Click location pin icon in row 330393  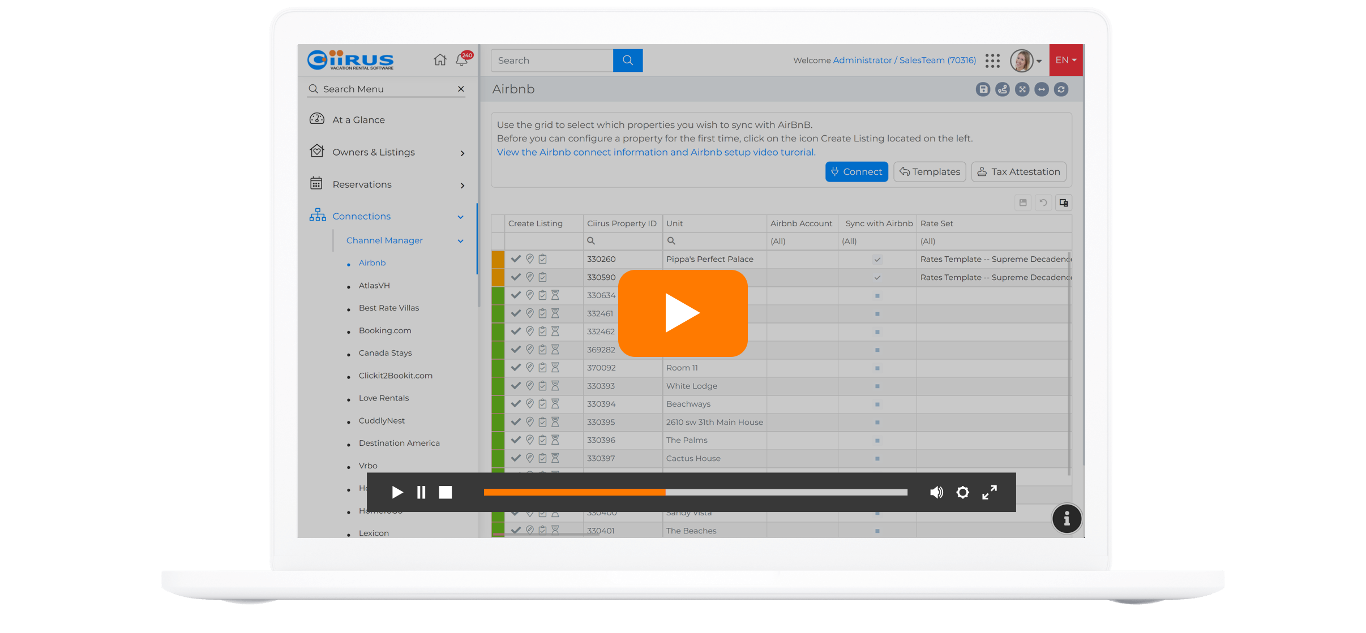(x=530, y=385)
